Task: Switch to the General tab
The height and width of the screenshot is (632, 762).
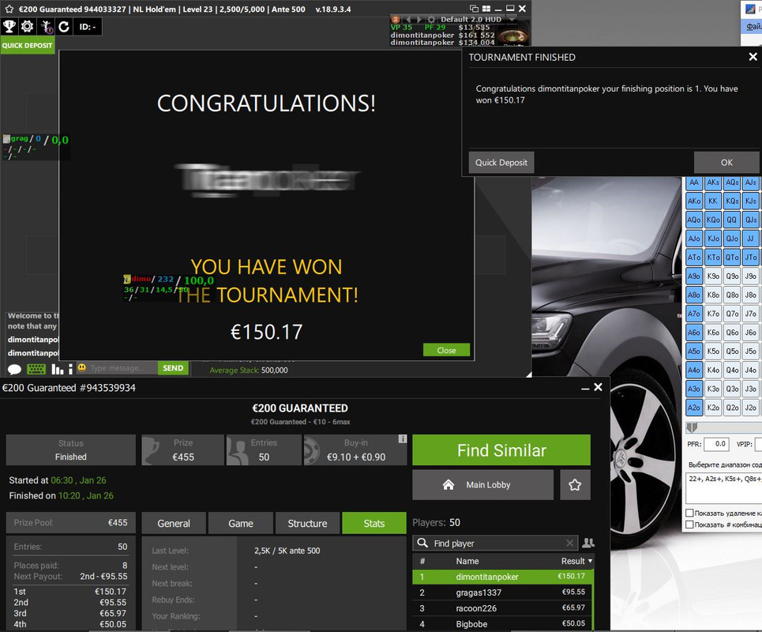Action: tap(174, 523)
